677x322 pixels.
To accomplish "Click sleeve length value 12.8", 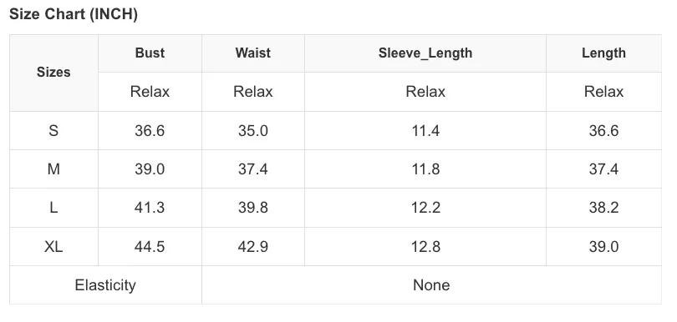I will tap(425, 247).
